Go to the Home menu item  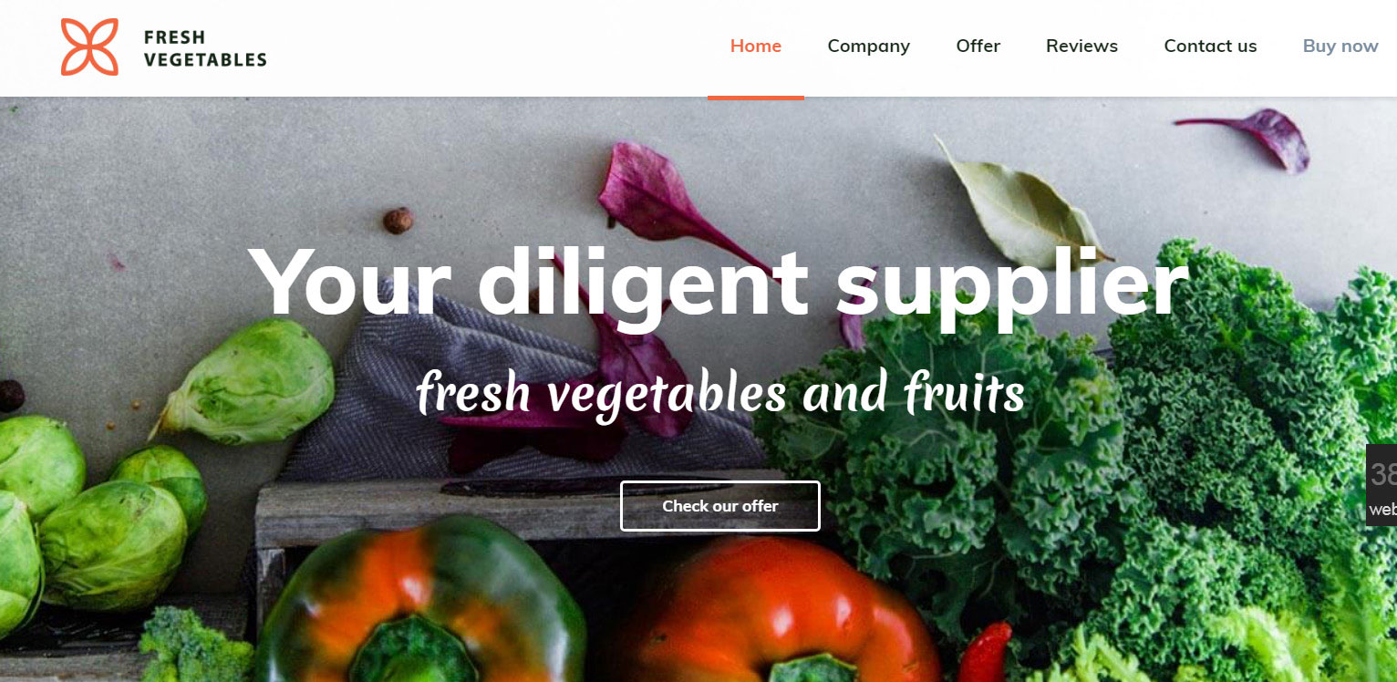(756, 46)
